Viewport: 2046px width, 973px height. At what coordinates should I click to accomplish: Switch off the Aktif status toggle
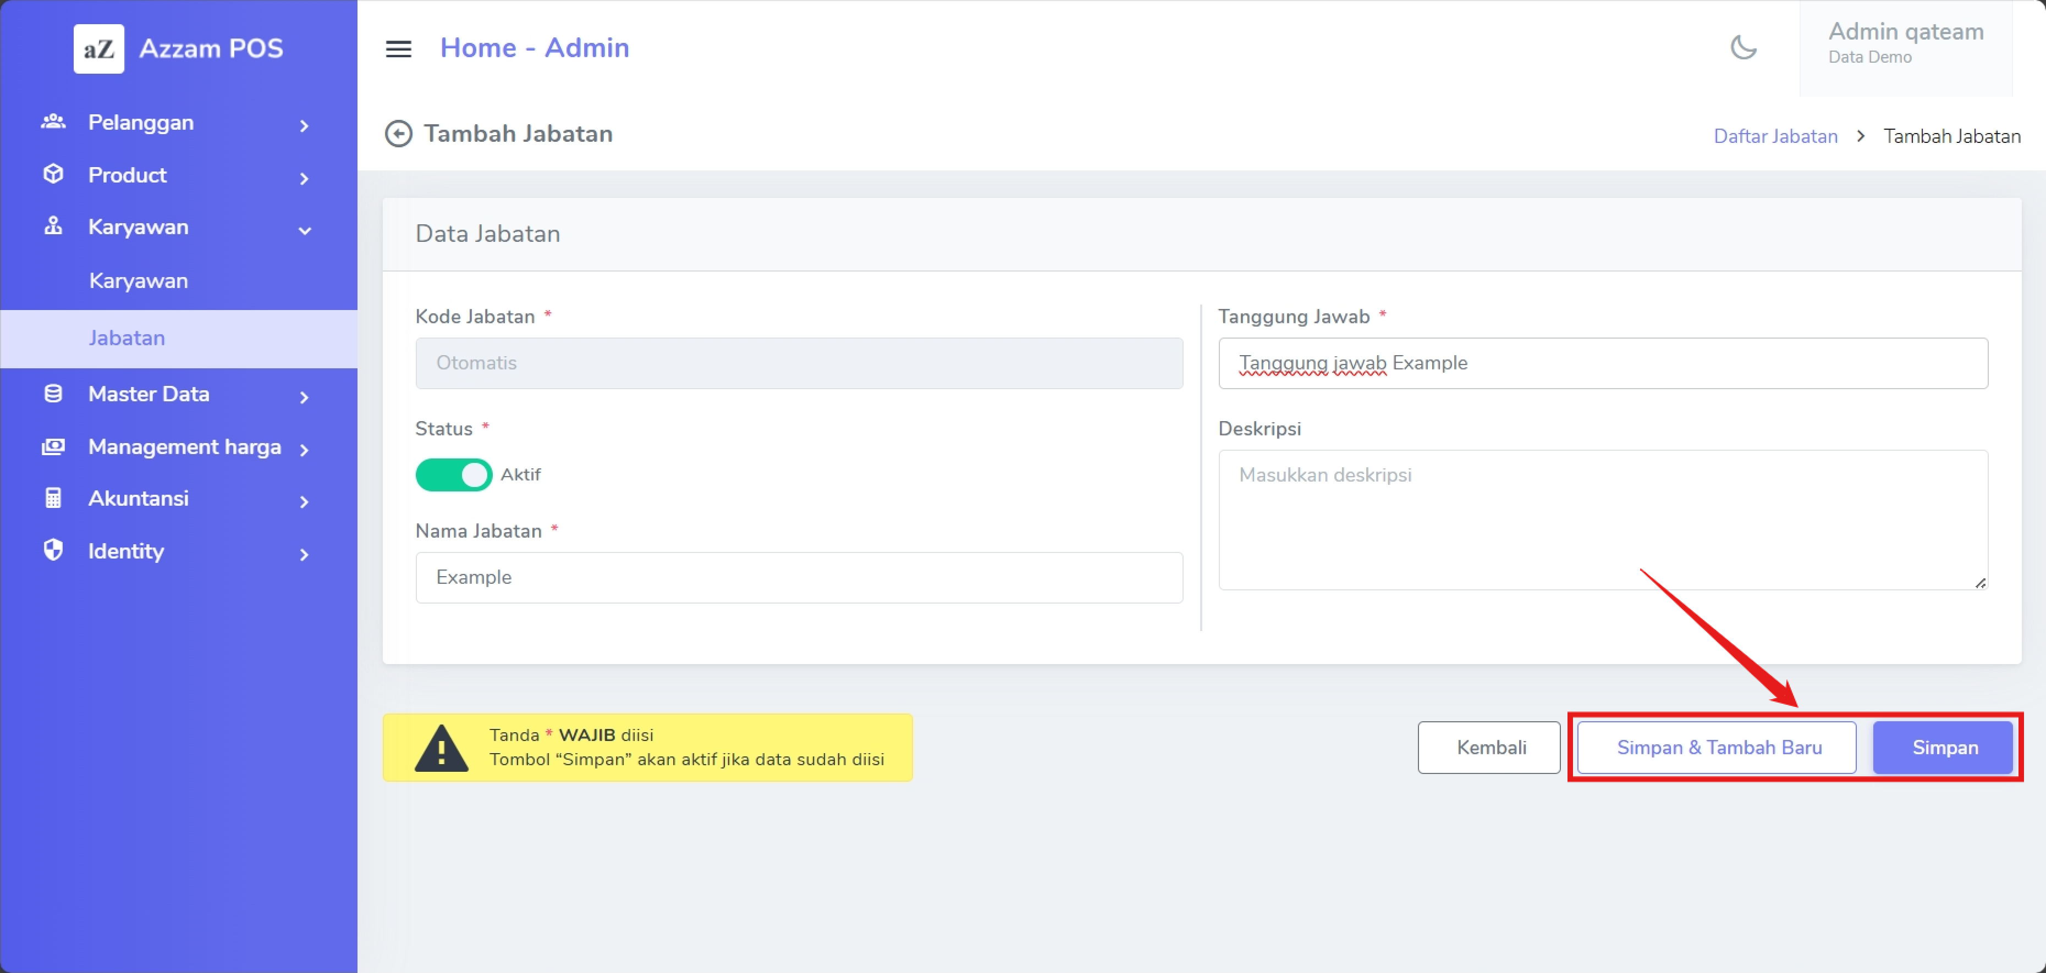click(454, 474)
